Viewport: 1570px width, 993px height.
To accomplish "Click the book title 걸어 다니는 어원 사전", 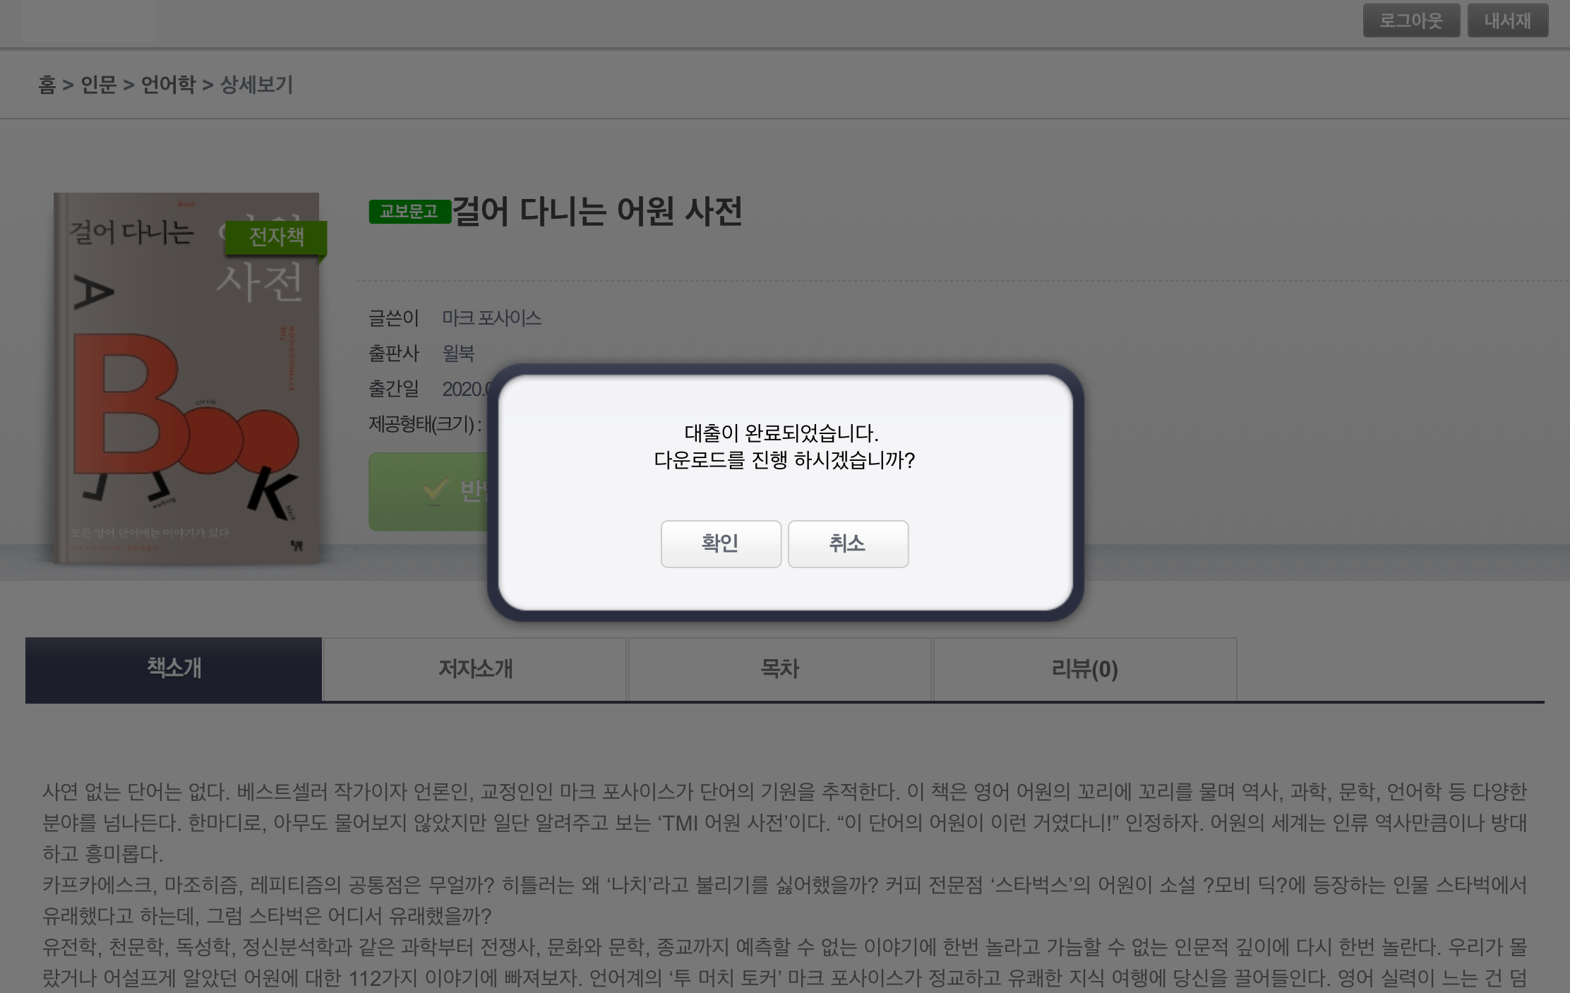I will [x=597, y=211].
